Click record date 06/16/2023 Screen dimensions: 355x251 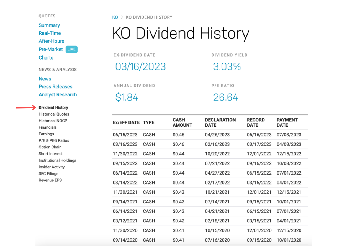(x=259, y=135)
